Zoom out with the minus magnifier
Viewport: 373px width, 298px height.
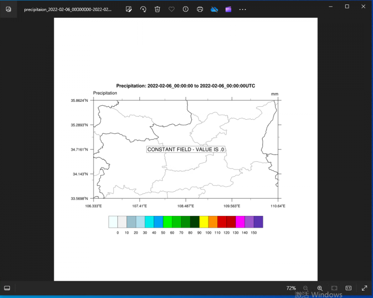click(x=306, y=288)
